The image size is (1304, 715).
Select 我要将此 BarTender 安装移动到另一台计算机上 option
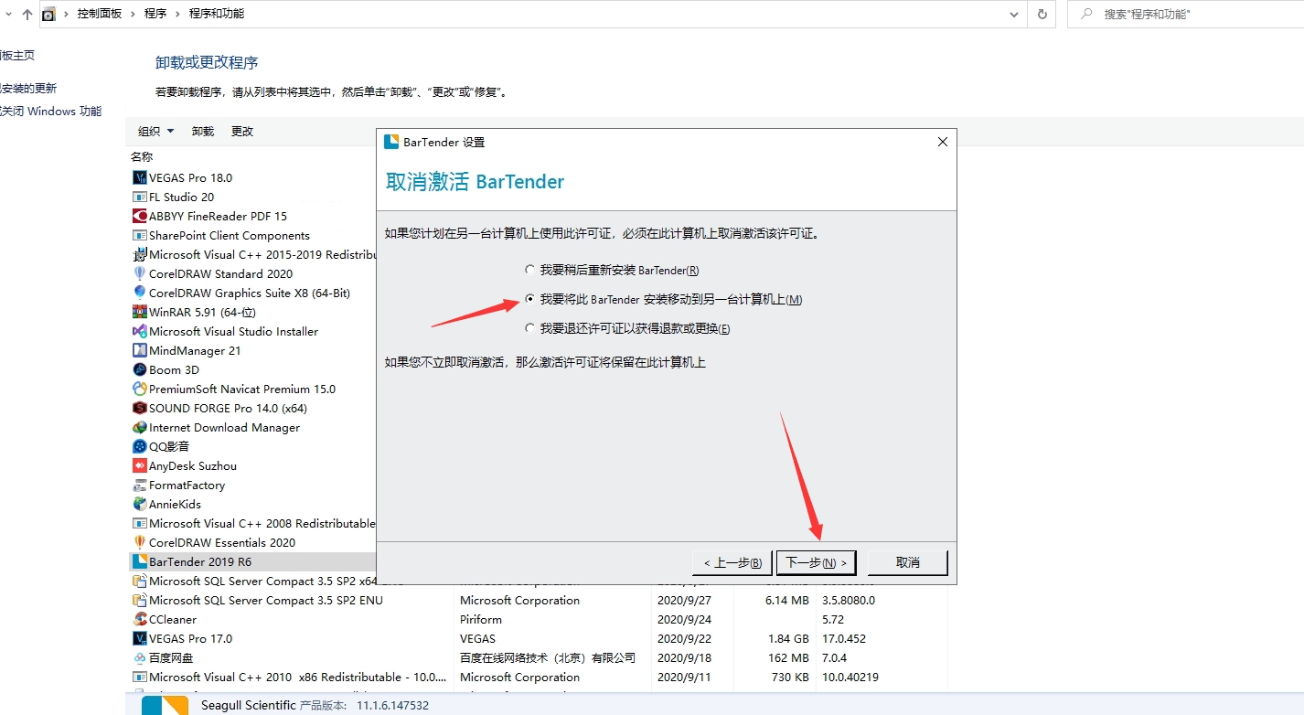coord(663,300)
